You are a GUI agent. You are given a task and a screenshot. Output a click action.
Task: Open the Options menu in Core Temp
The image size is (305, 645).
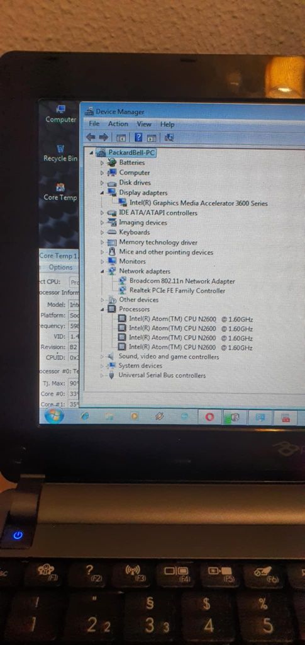[x=60, y=267]
